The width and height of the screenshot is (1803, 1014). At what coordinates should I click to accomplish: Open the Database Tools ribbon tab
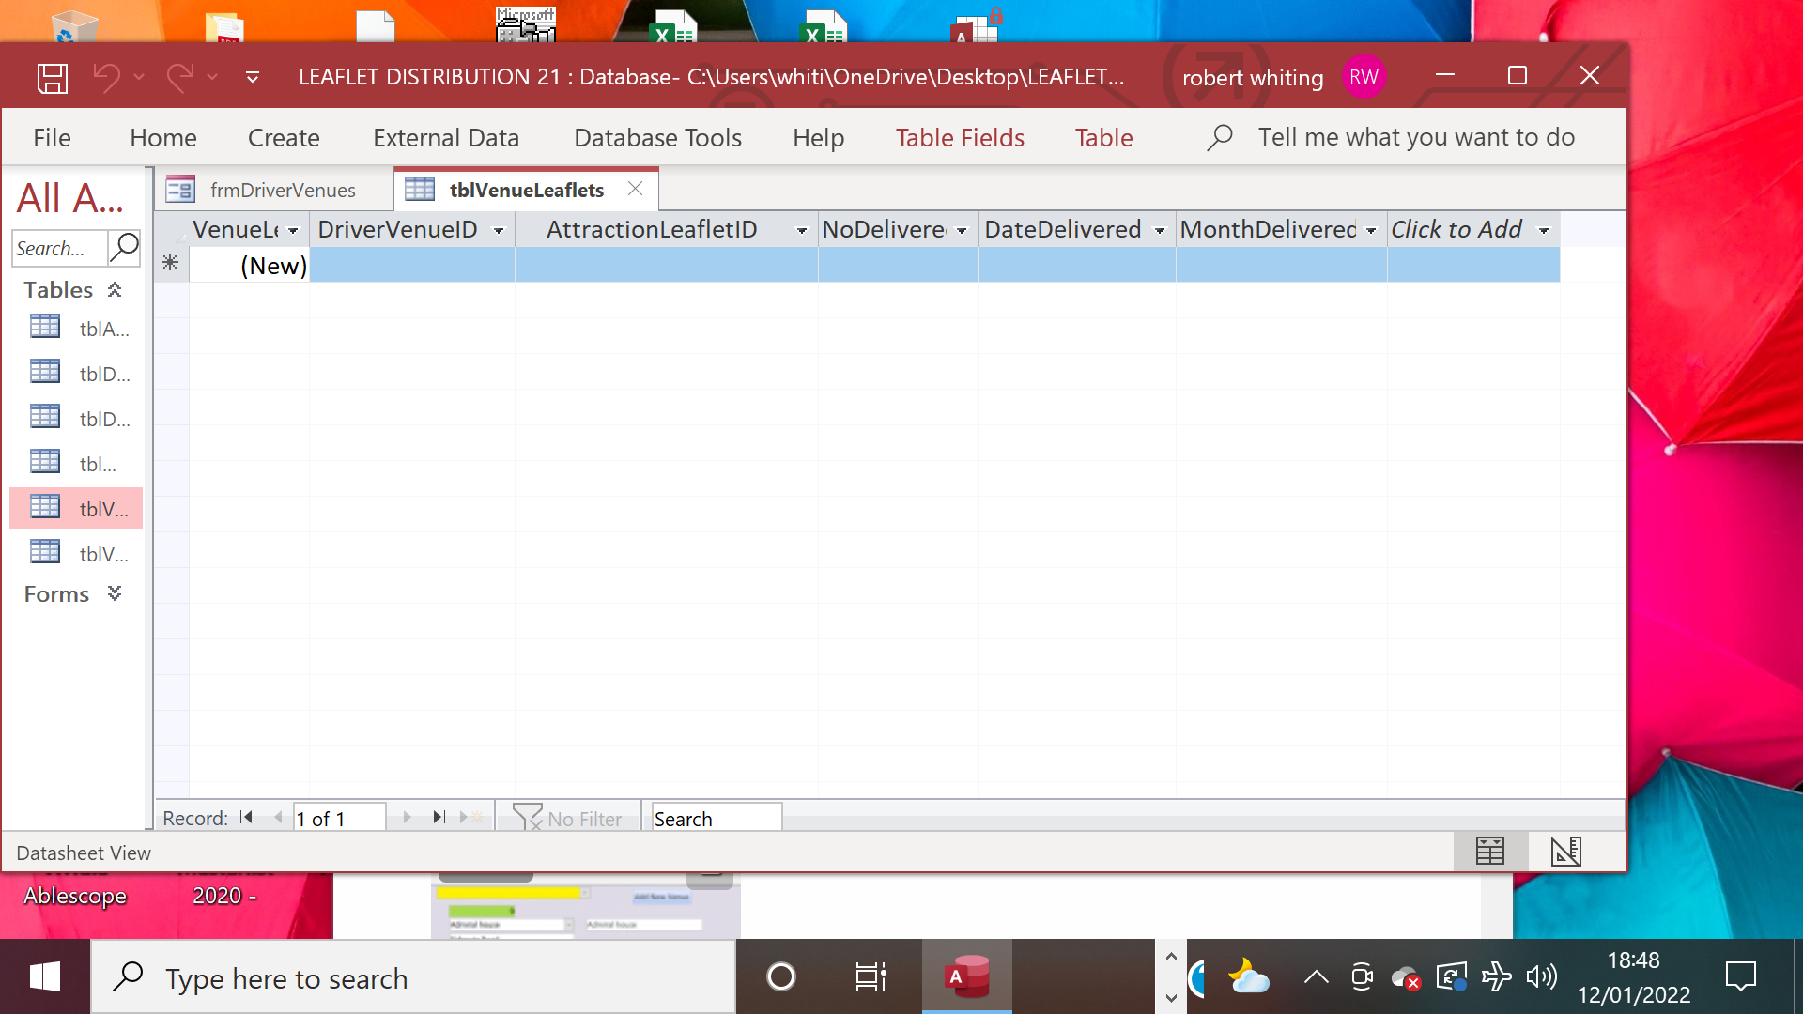click(657, 138)
